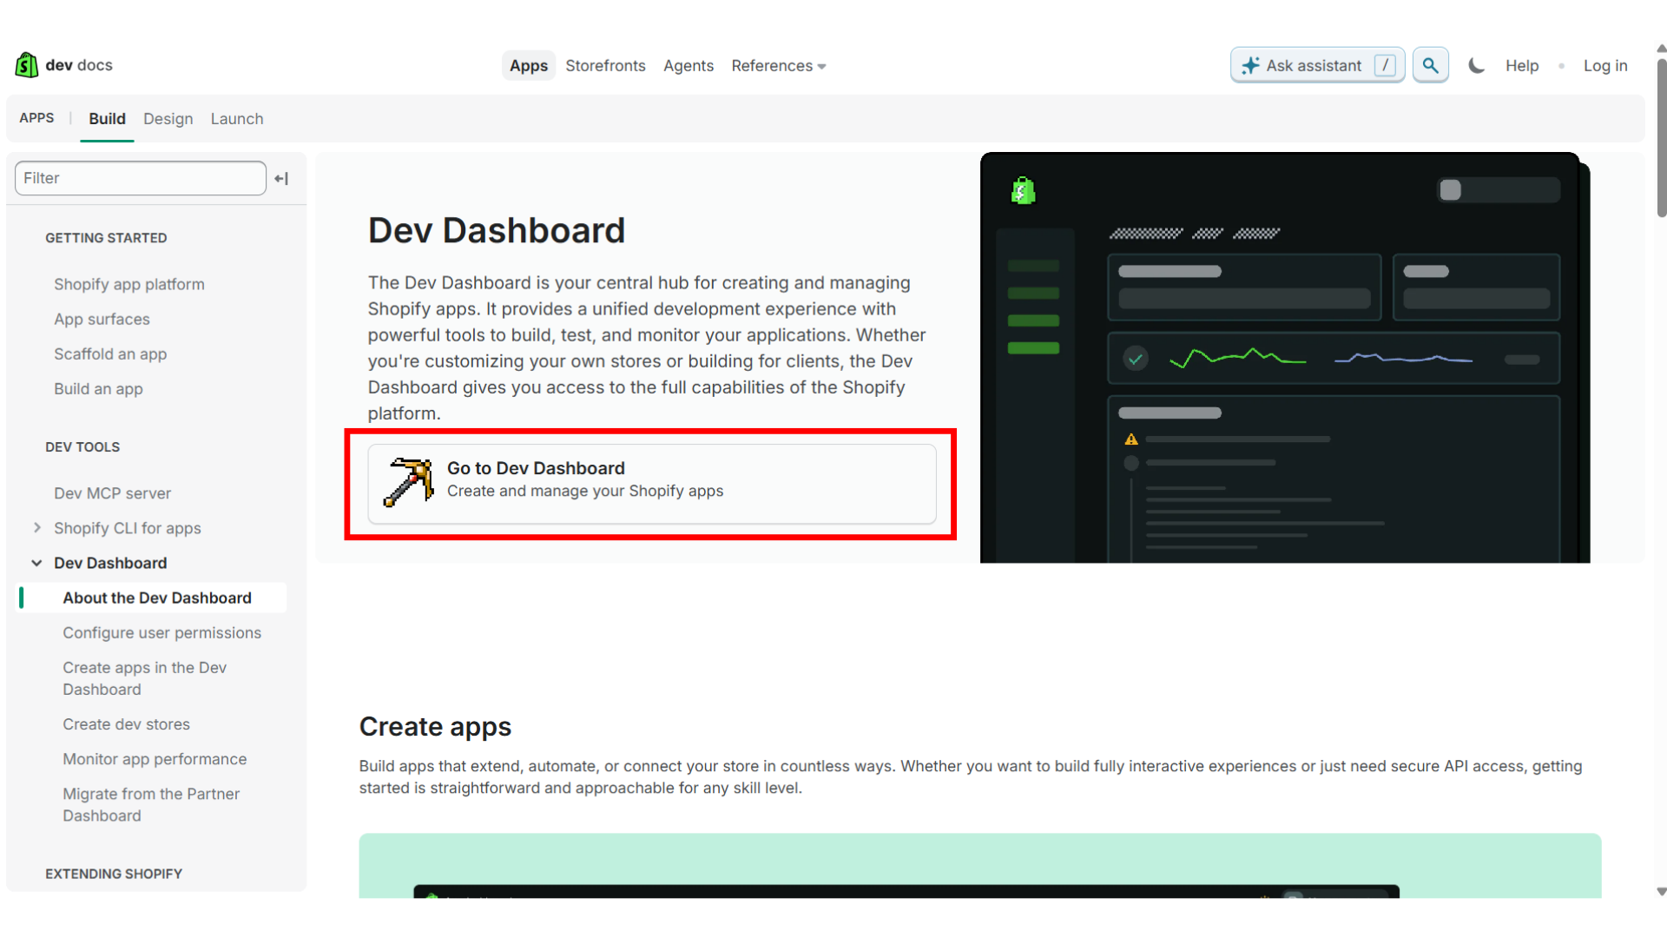This screenshot has height=938, width=1667.
Task: Open Scaffold an app sidebar link
Action: (x=110, y=353)
